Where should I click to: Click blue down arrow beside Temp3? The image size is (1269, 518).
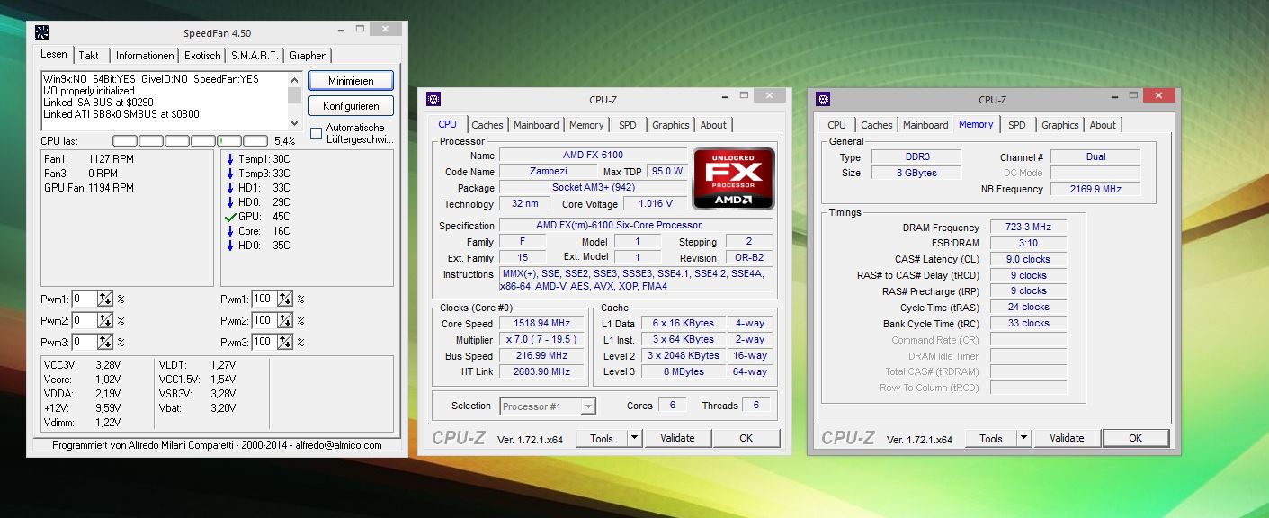pos(230,174)
